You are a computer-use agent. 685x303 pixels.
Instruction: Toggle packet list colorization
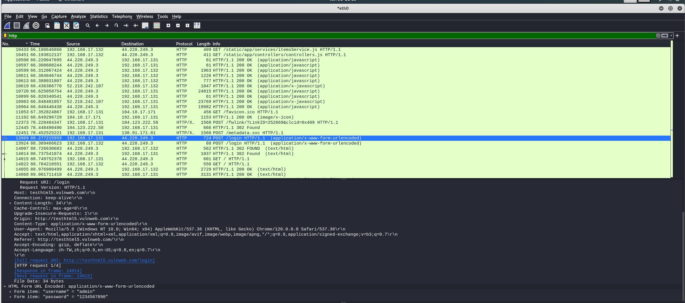coord(157,25)
